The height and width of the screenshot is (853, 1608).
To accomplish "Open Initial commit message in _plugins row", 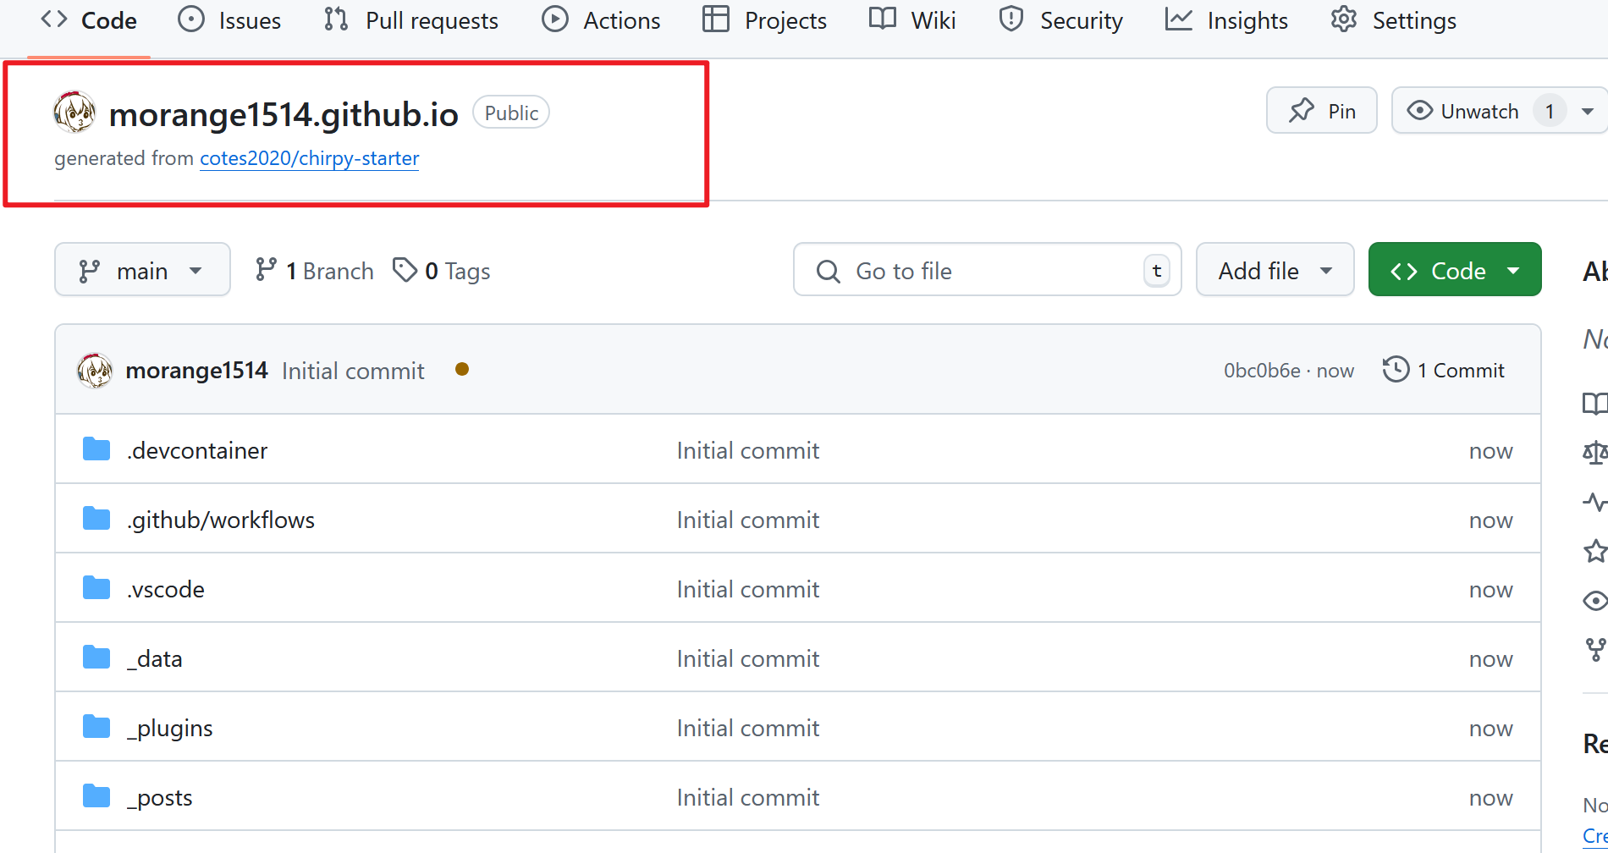I will 748,728.
